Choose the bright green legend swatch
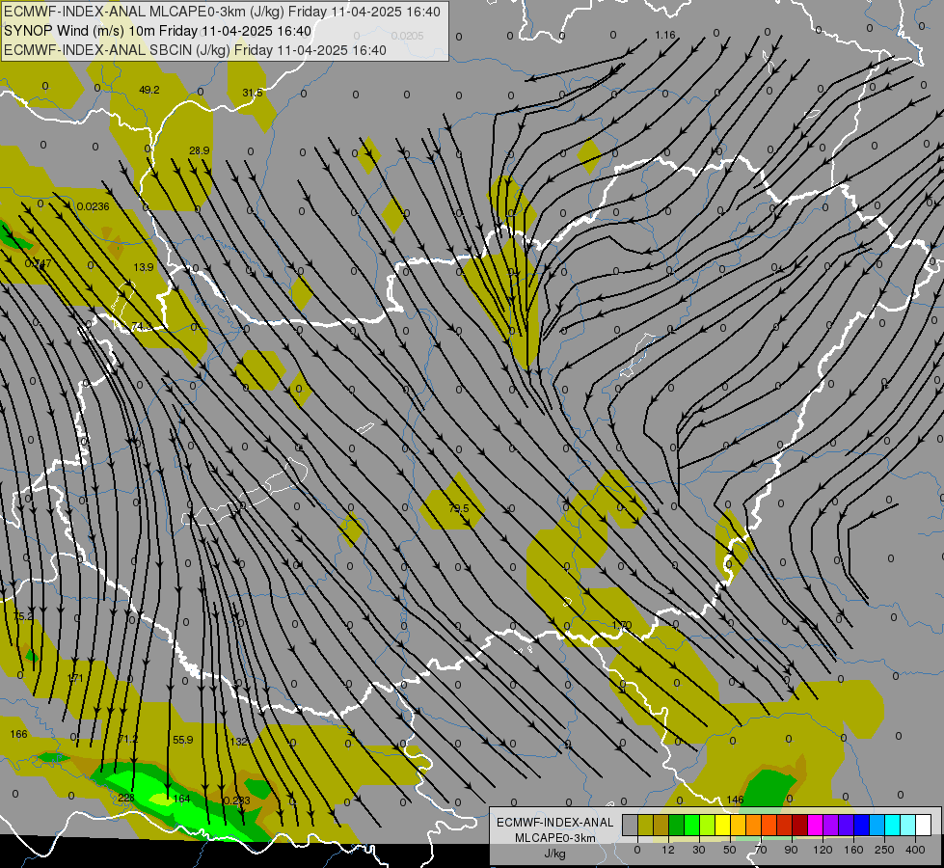The height and width of the screenshot is (868, 944). 691,825
